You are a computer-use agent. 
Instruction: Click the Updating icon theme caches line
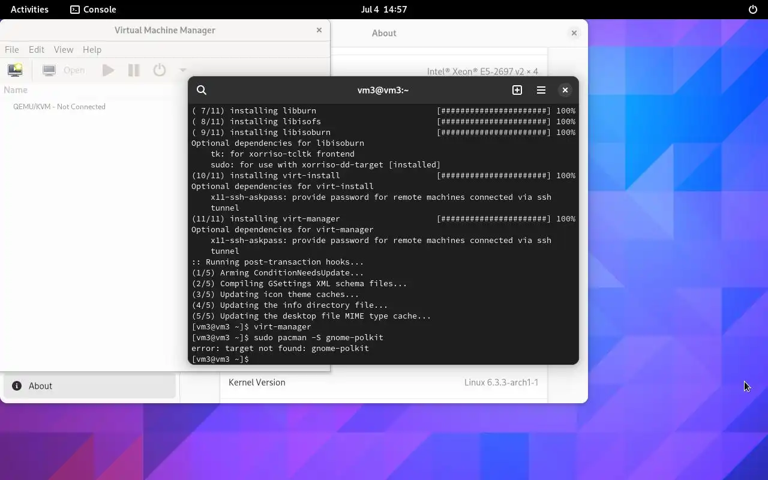275,295
